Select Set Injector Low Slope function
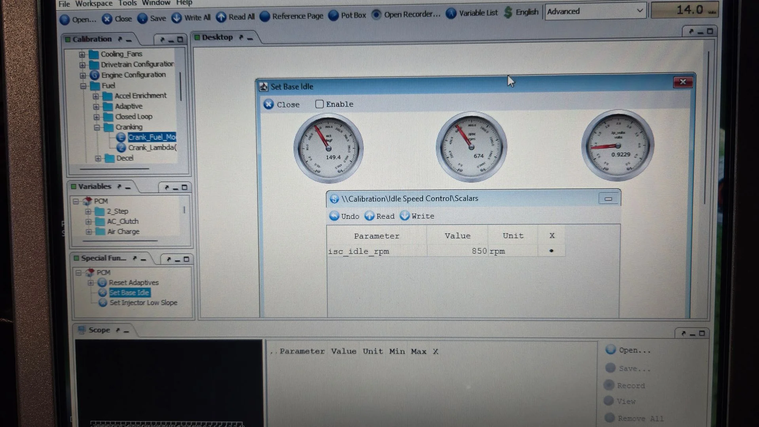Image resolution: width=759 pixels, height=427 pixels. [x=143, y=303]
